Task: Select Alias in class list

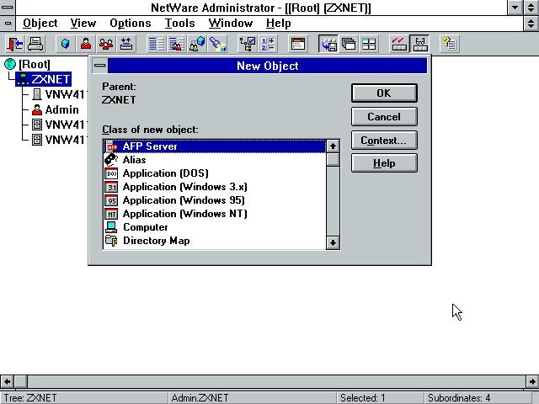Action: [x=215, y=160]
